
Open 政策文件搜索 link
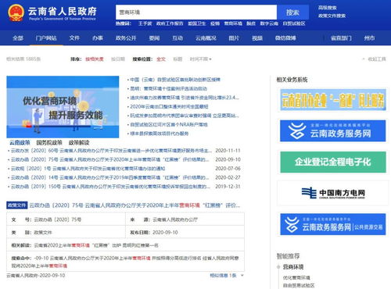[x=332, y=16]
